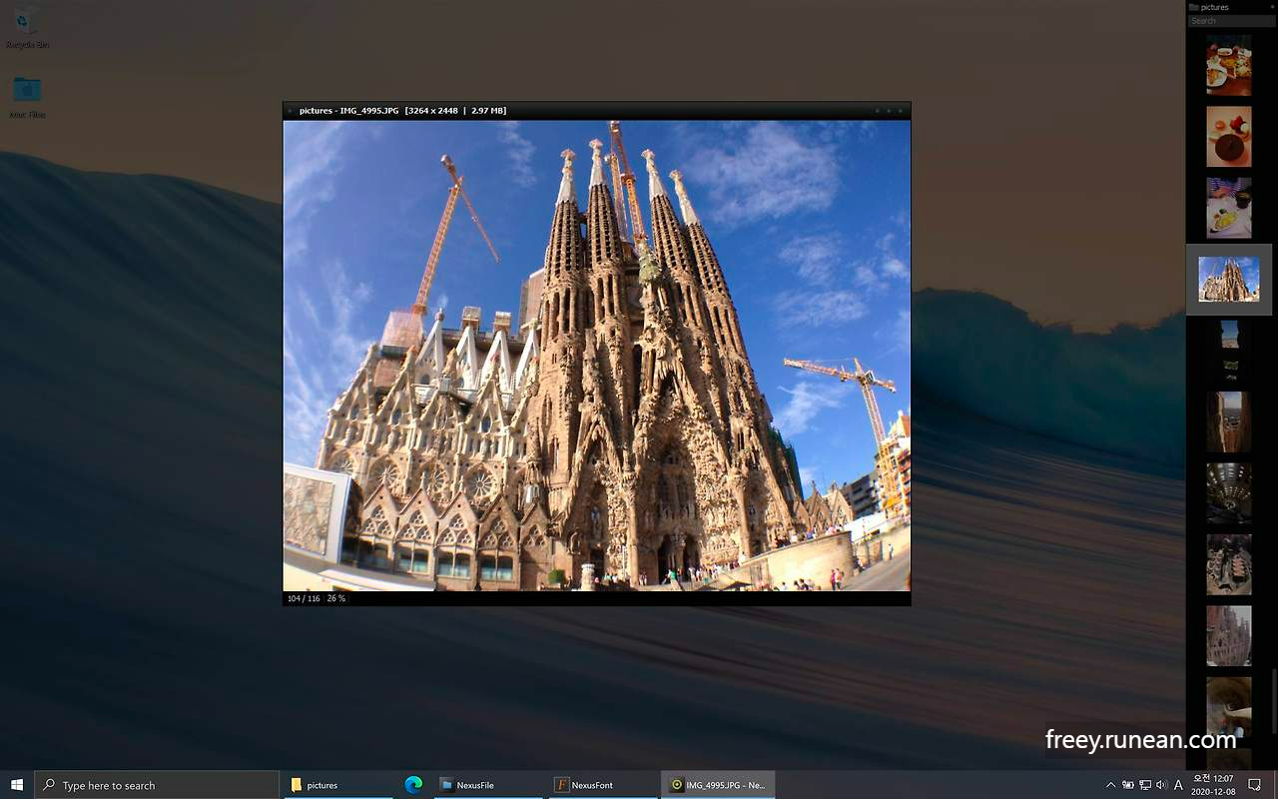
Task: Select the arcade ceiling thumbnail
Action: pos(1228,493)
